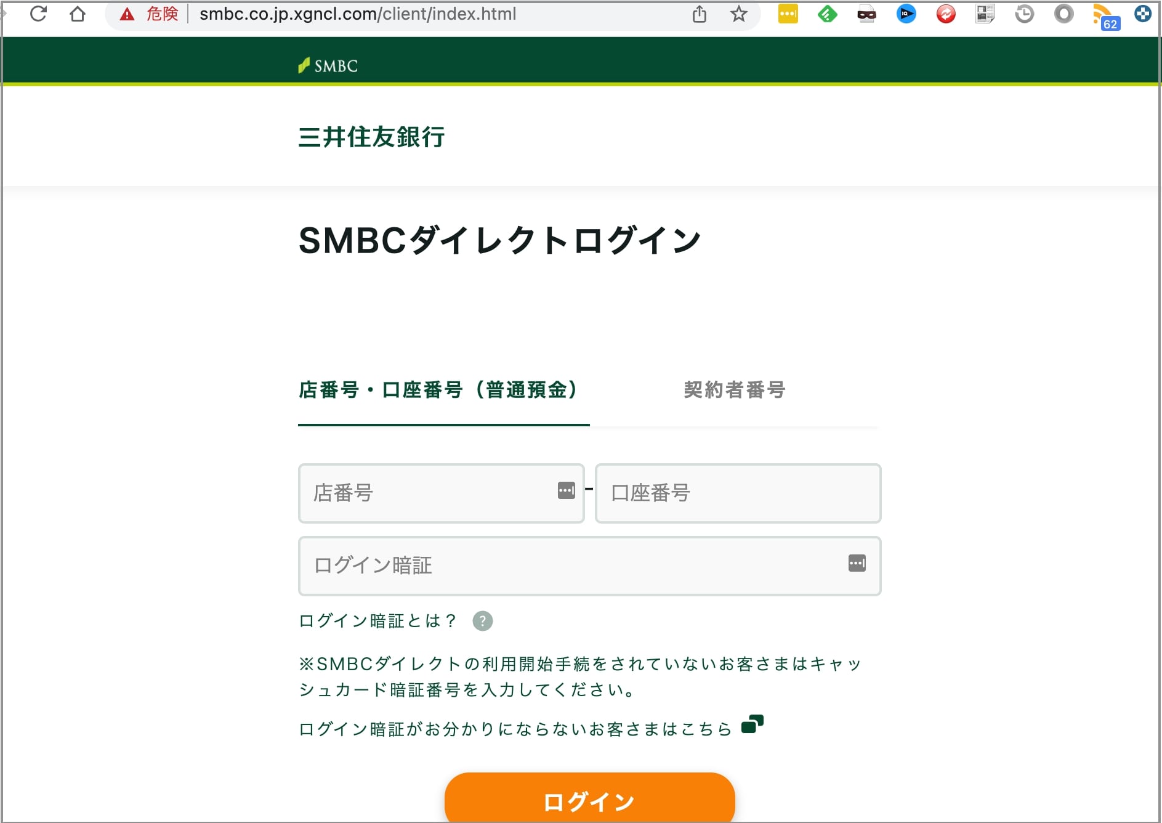Open the green Feedly extension icon
Image resolution: width=1162 pixels, height=823 pixels.
point(827,14)
